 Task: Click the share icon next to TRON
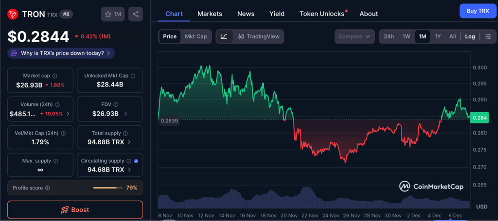[x=136, y=14]
